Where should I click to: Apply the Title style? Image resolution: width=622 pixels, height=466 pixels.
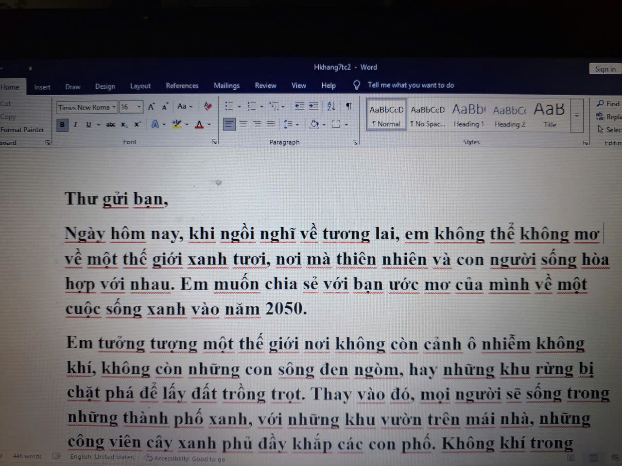coord(550,116)
